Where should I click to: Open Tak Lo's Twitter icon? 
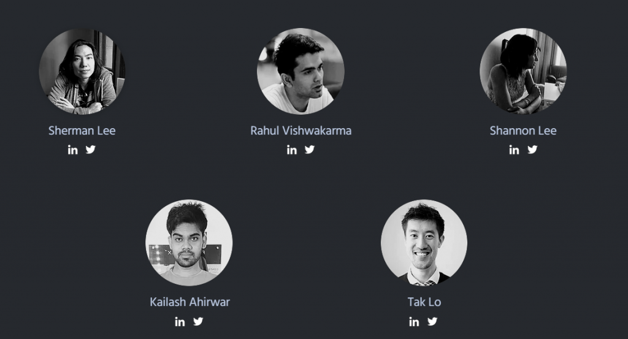[x=432, y=321]
